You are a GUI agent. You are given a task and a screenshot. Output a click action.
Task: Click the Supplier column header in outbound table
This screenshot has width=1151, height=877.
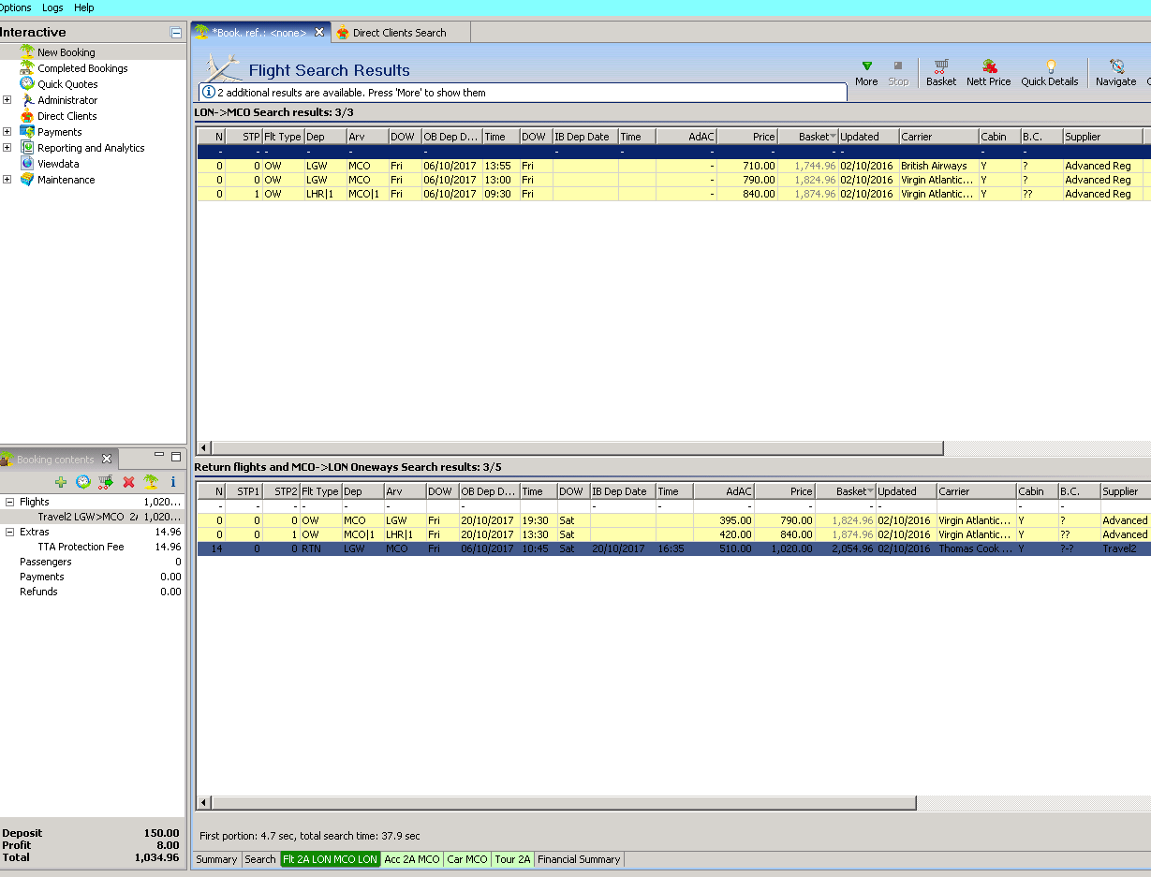(1103, 137)
